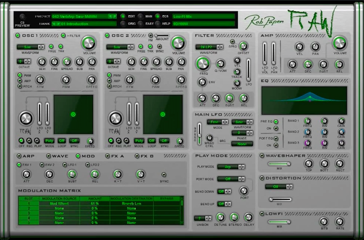Adjust the Main LFO SPEED slider

[x=199, y=134]
